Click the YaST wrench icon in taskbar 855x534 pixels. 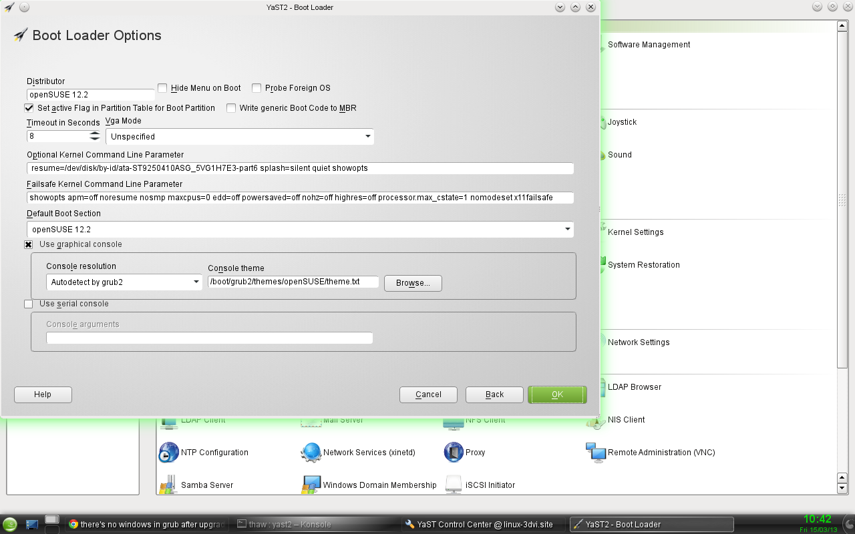point(409,525)
